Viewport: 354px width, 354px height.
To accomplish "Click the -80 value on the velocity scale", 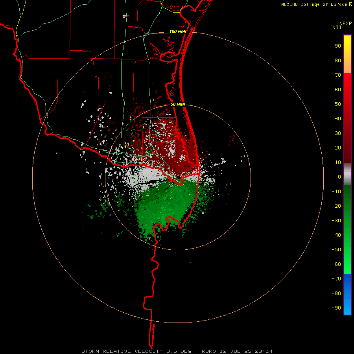I will (x=336, y=293).
